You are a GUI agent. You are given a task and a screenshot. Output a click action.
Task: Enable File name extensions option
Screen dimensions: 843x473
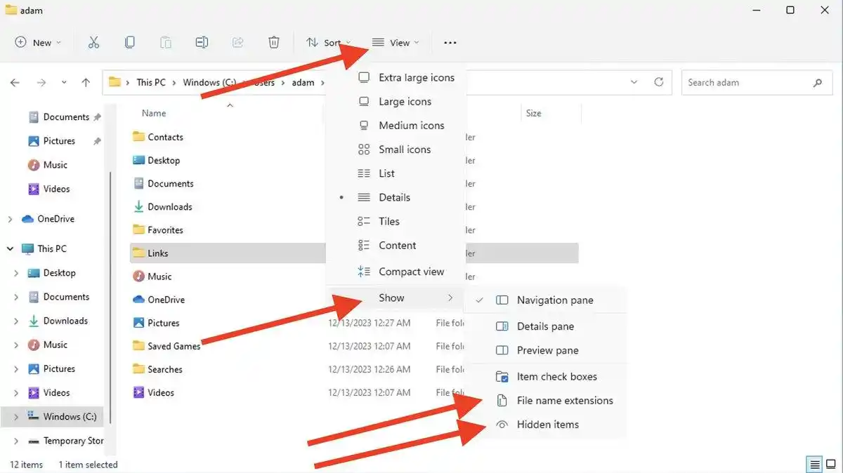(564, 401)
